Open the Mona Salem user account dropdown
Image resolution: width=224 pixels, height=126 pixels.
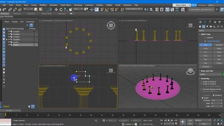click(181, 5)
